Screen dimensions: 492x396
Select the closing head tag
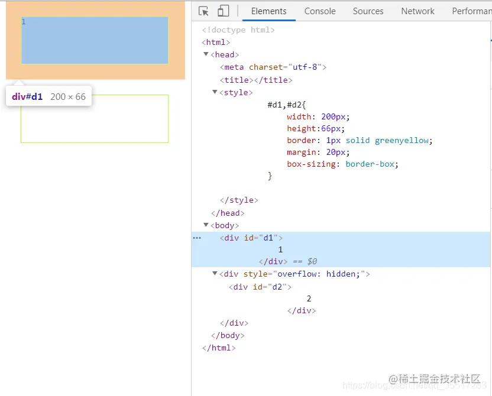(x=228, y=213)
